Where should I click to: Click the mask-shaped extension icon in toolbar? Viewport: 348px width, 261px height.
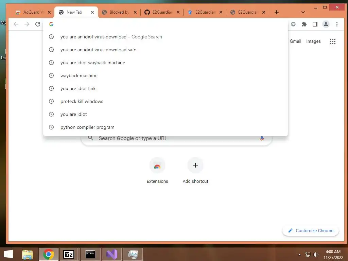pyautogui.click(x=293, y=24)
